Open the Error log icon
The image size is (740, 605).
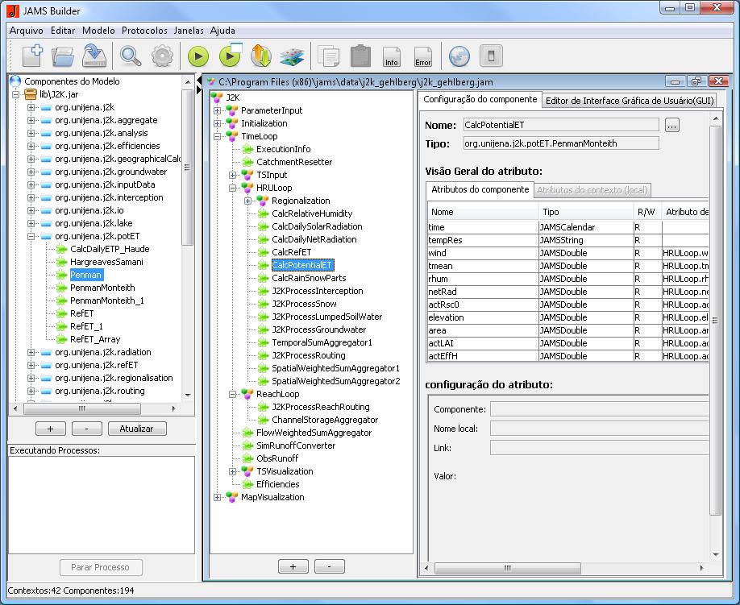pos(422,56)
